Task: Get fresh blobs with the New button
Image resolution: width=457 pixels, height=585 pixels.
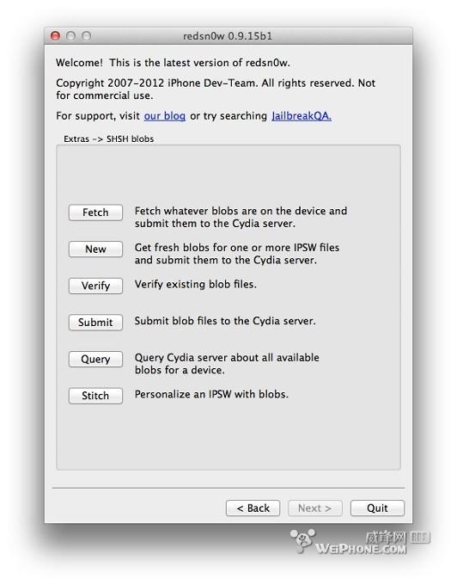Action: click(x=95, y=249)
